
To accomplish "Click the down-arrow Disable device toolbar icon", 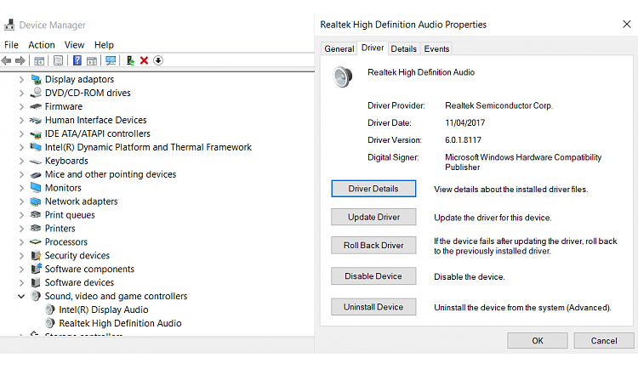I will (x=158, y=60).
